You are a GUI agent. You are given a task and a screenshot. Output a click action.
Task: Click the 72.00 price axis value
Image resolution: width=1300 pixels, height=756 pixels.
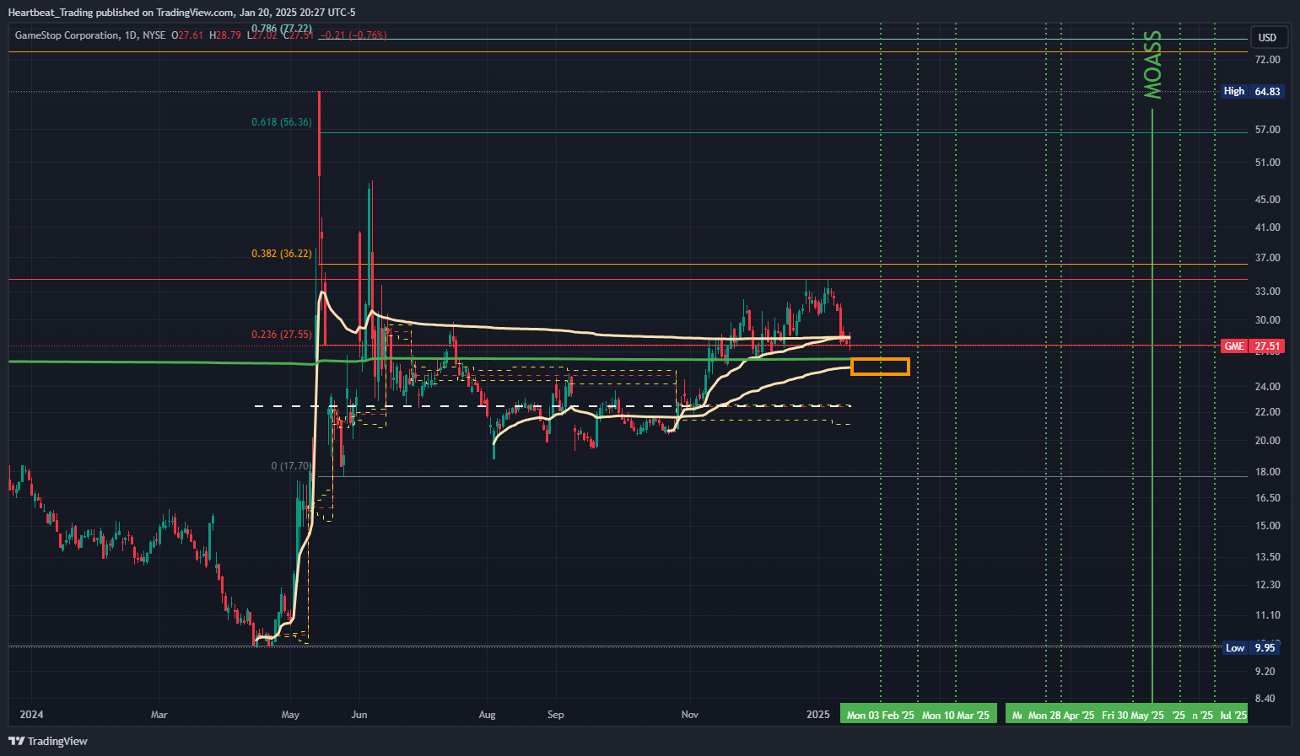click(x=1267, y=60)
